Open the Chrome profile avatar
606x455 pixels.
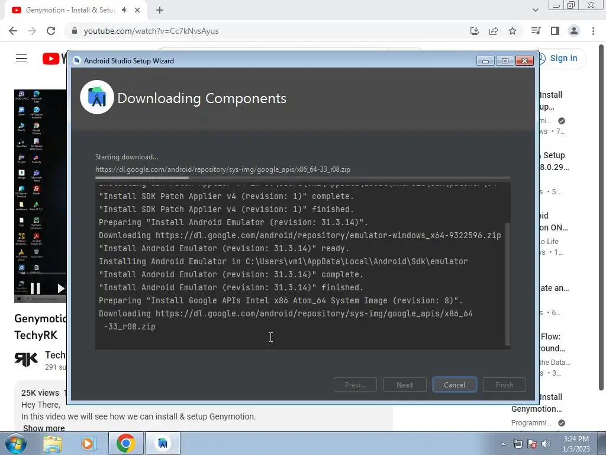574,31
